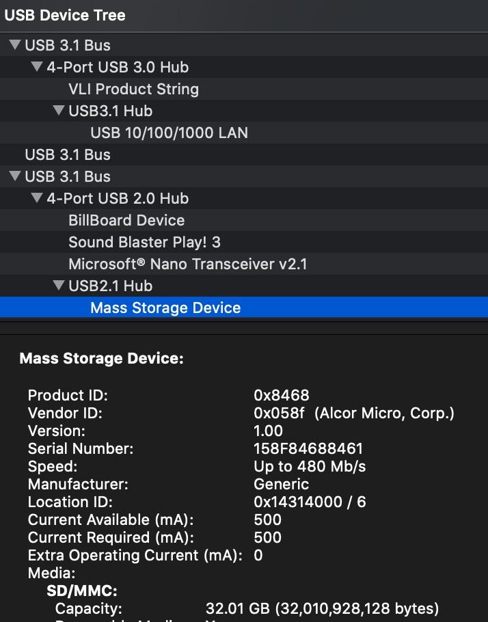This screenshot has width=488, height=622.
Task: Select the USB 3.1 Bus without a triangle
Action: point(68,154)
